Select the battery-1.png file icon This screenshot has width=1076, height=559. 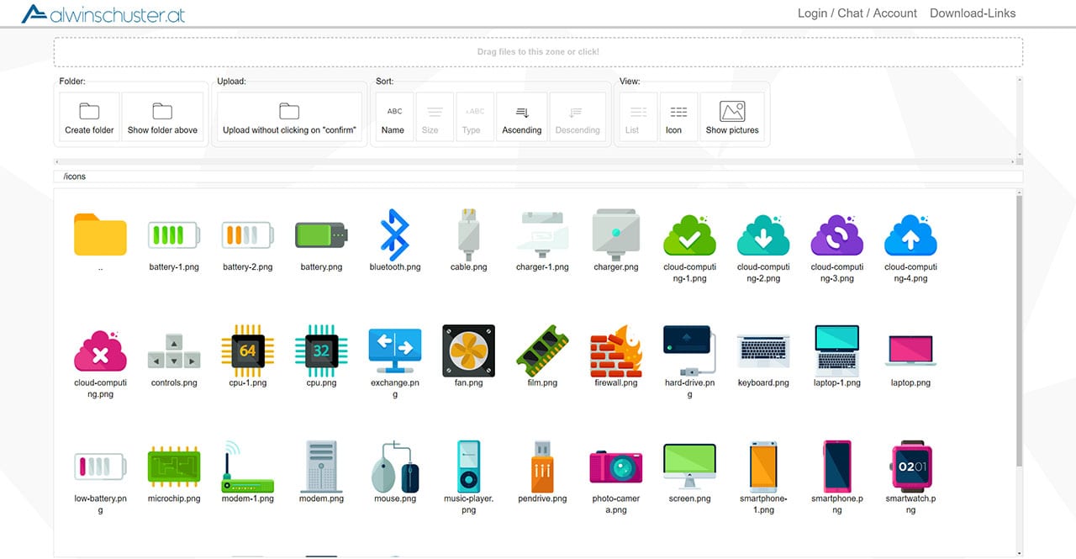tap(174, 235)
